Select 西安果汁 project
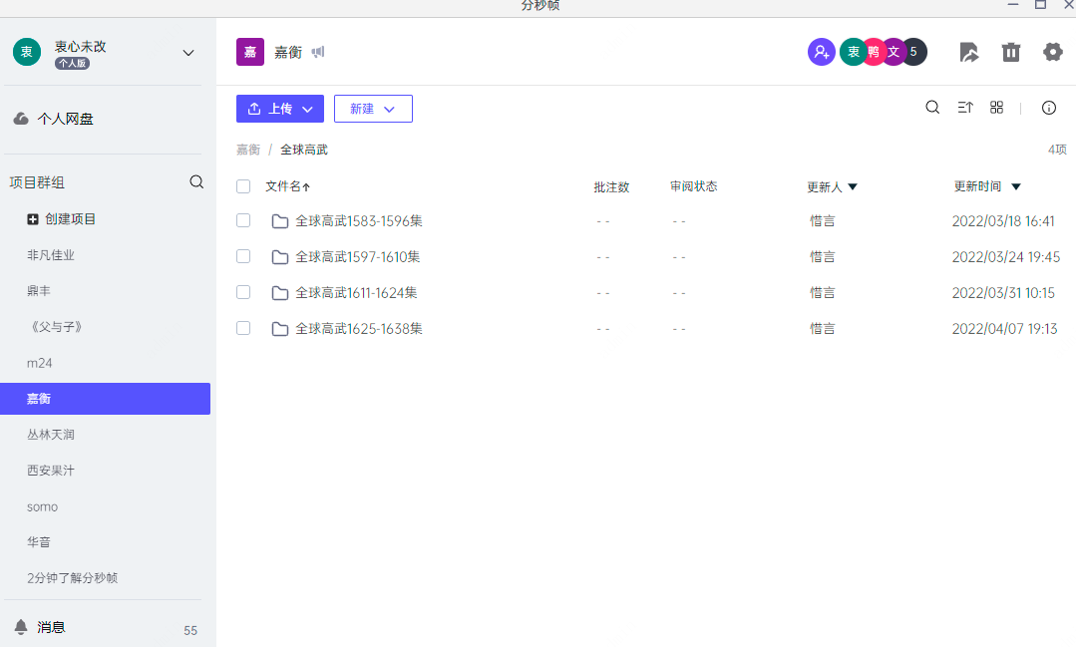 [x=51, y=471]
